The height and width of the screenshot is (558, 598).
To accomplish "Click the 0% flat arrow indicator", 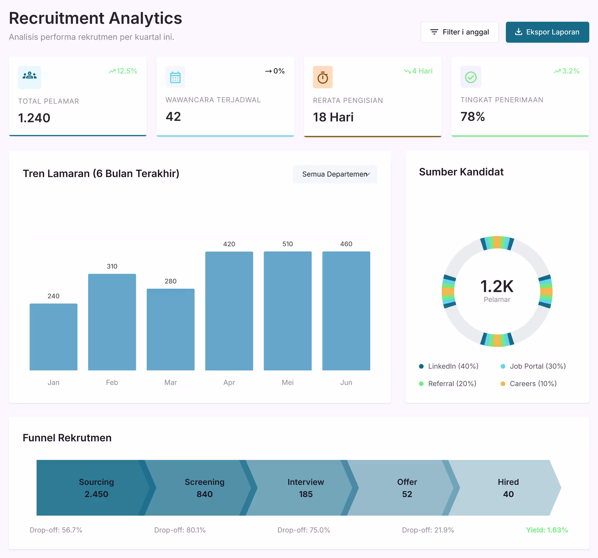I will pyautogui.click(x=275, y=71).
